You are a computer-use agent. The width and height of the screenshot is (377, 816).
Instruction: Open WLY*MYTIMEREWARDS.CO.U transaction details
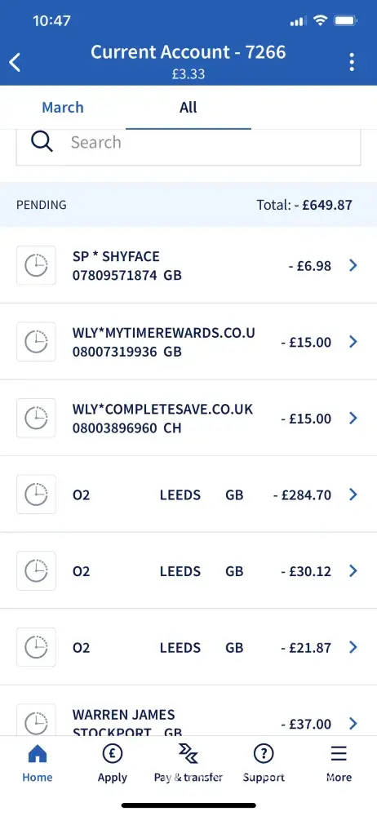[188, 341]
